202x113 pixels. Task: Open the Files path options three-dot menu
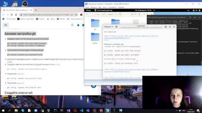(x=116, y=14)
